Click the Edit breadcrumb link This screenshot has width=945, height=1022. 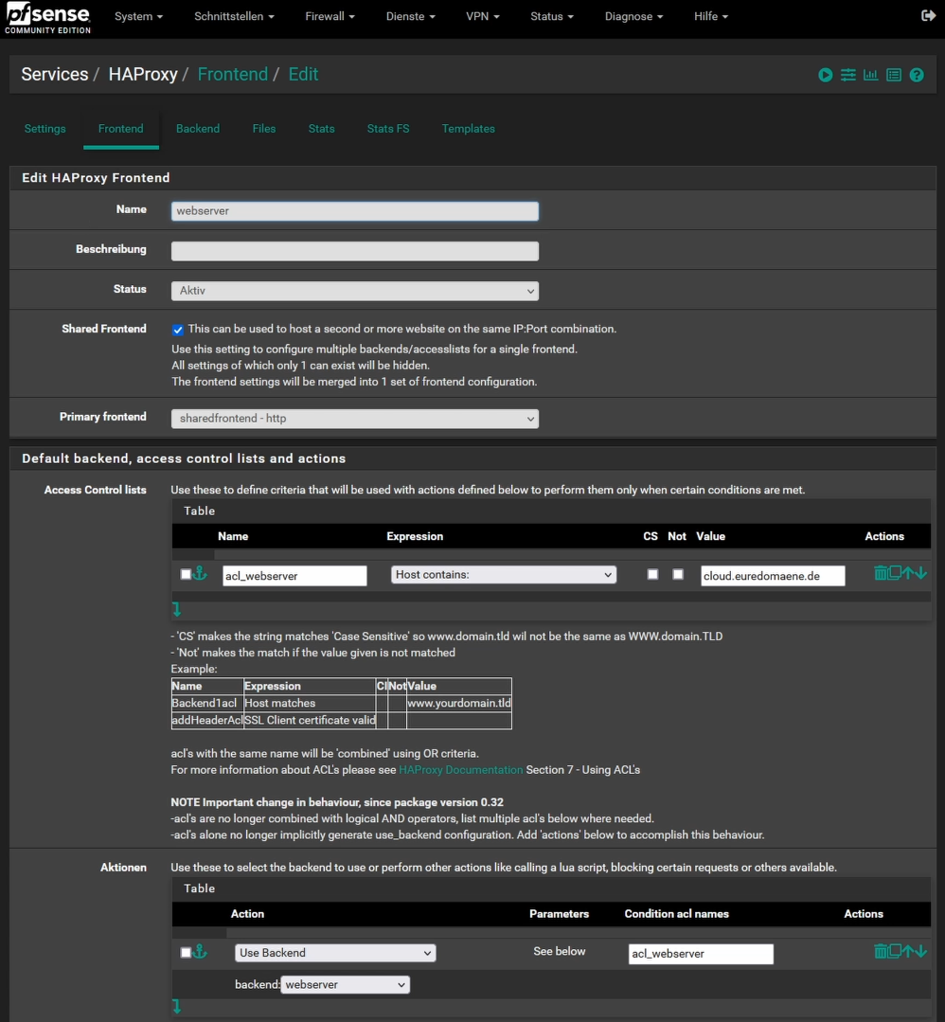[x=303, y=74]
